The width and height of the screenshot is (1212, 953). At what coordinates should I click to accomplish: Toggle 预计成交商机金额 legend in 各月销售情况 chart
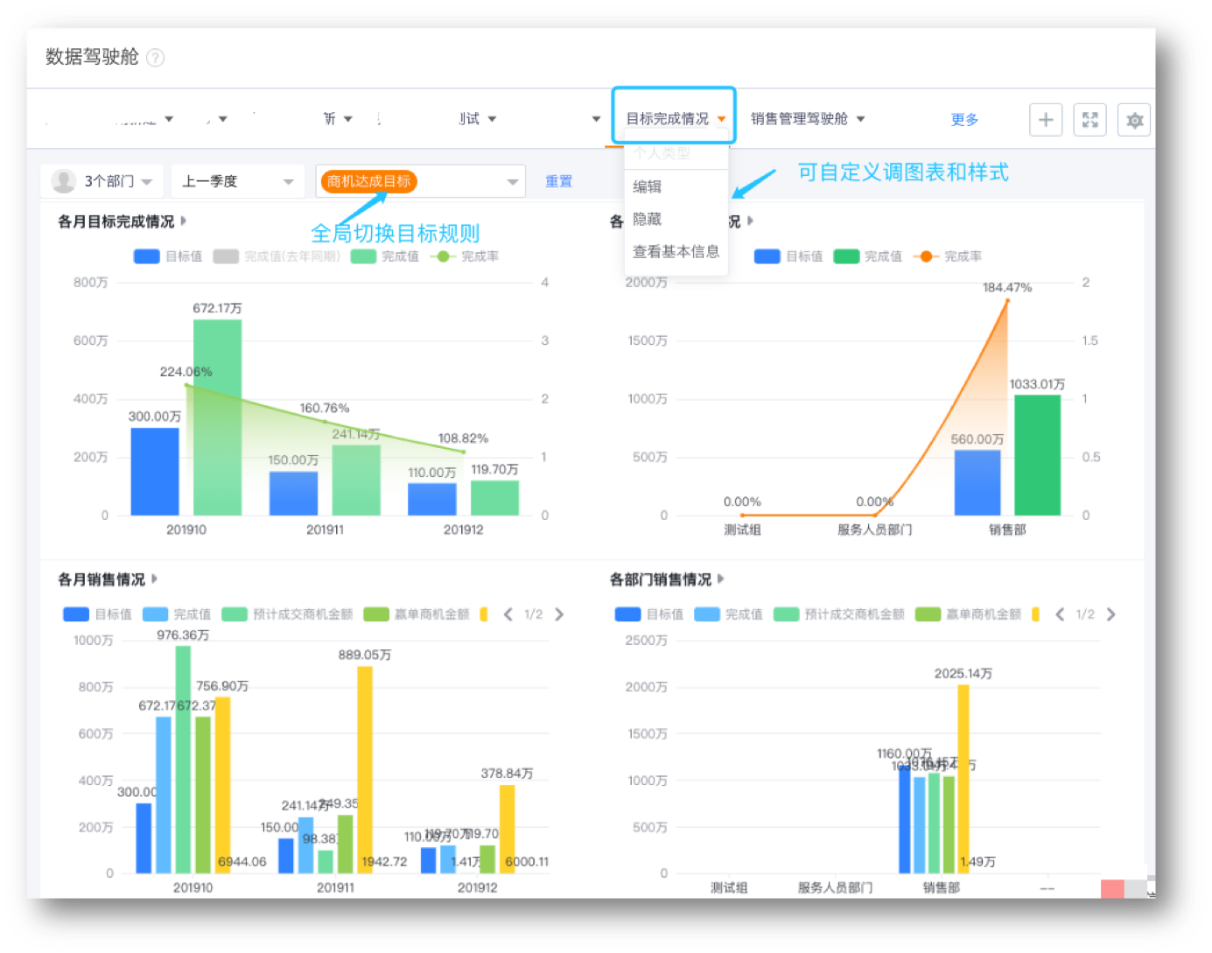point(287,614)
